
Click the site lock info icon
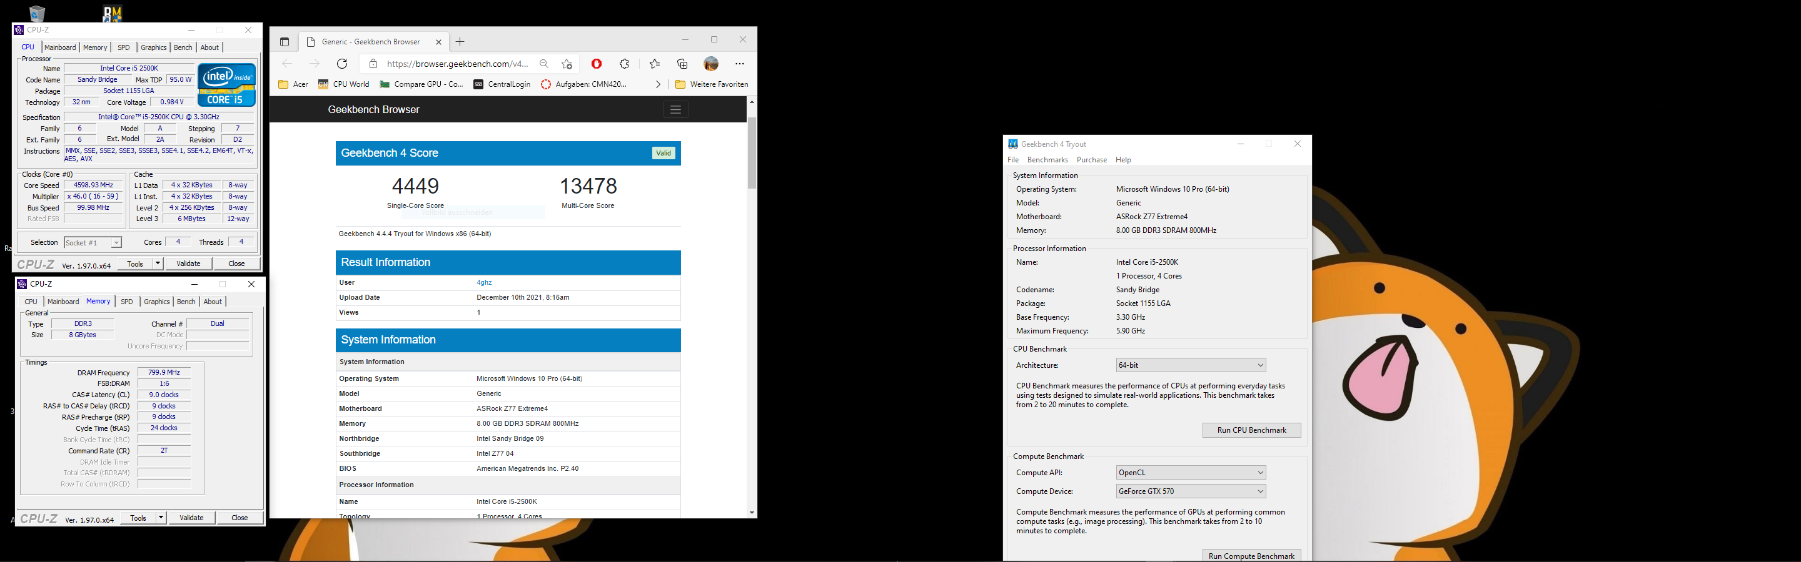tap(373, 64)
